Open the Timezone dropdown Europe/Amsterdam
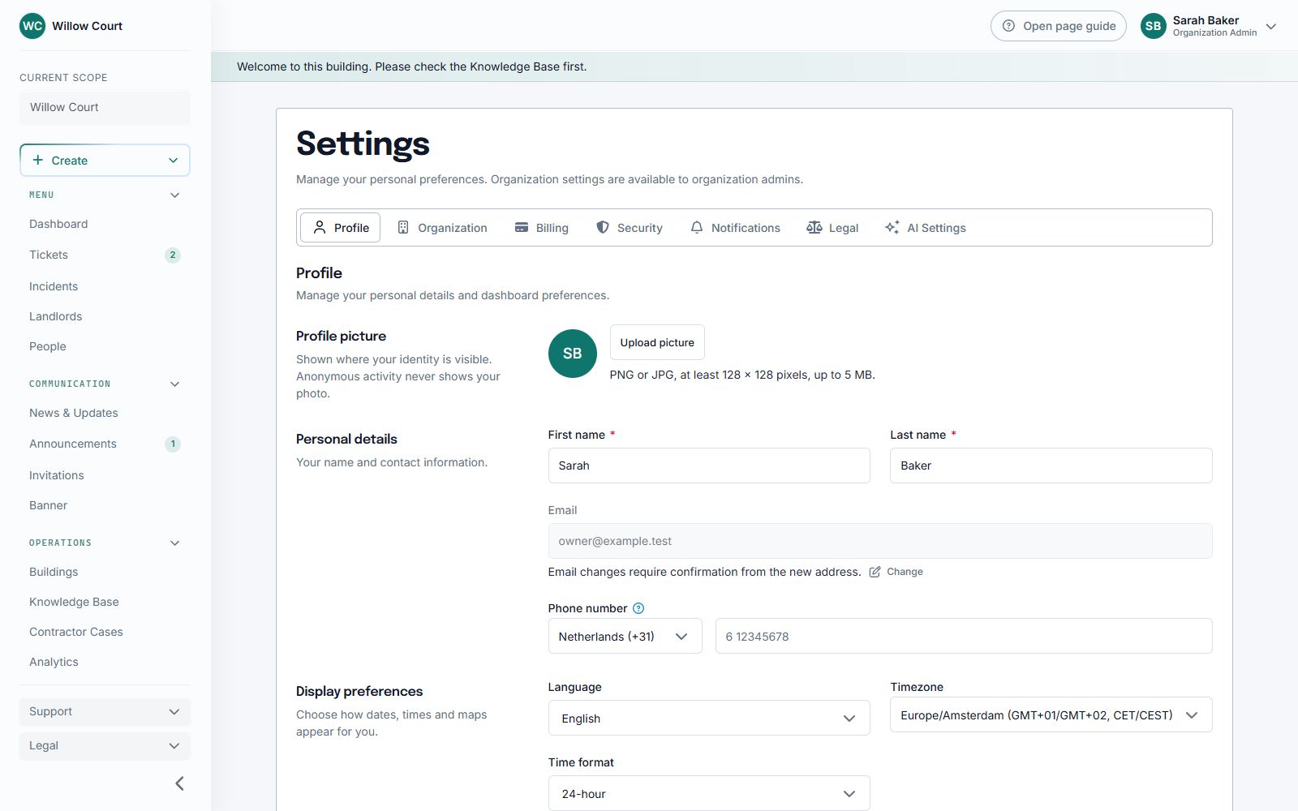The width and height of the screenshot is (1298, 811). click(x=1051, y=715)
